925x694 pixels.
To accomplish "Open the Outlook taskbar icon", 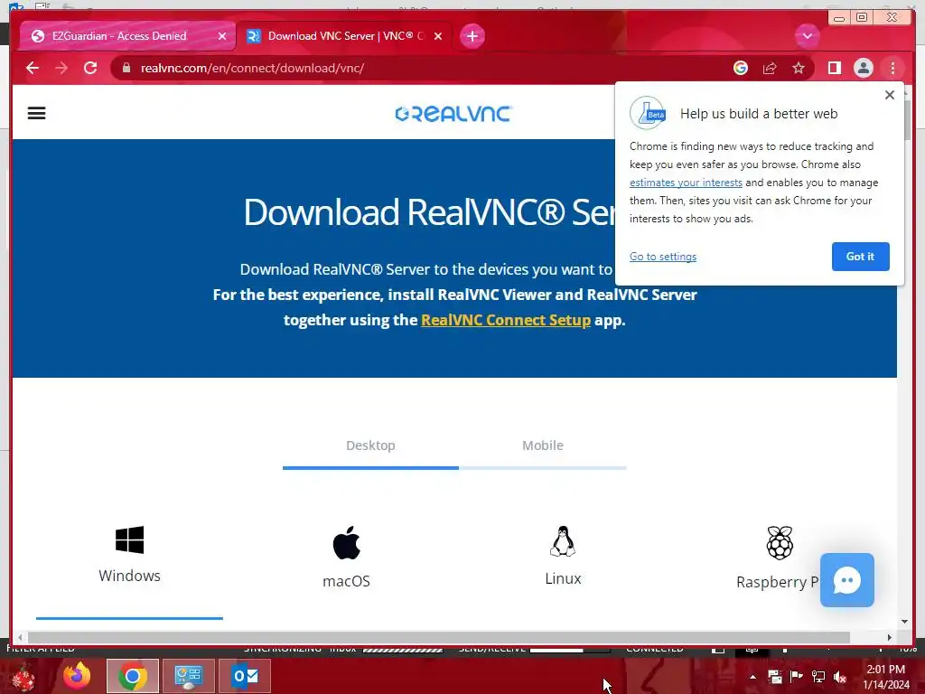I will pos(245,676).
